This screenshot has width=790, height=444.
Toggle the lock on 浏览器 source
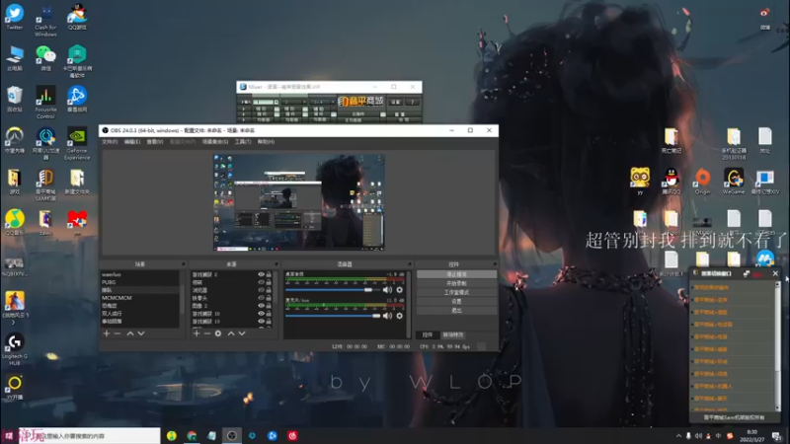click(x=269, y=290)
